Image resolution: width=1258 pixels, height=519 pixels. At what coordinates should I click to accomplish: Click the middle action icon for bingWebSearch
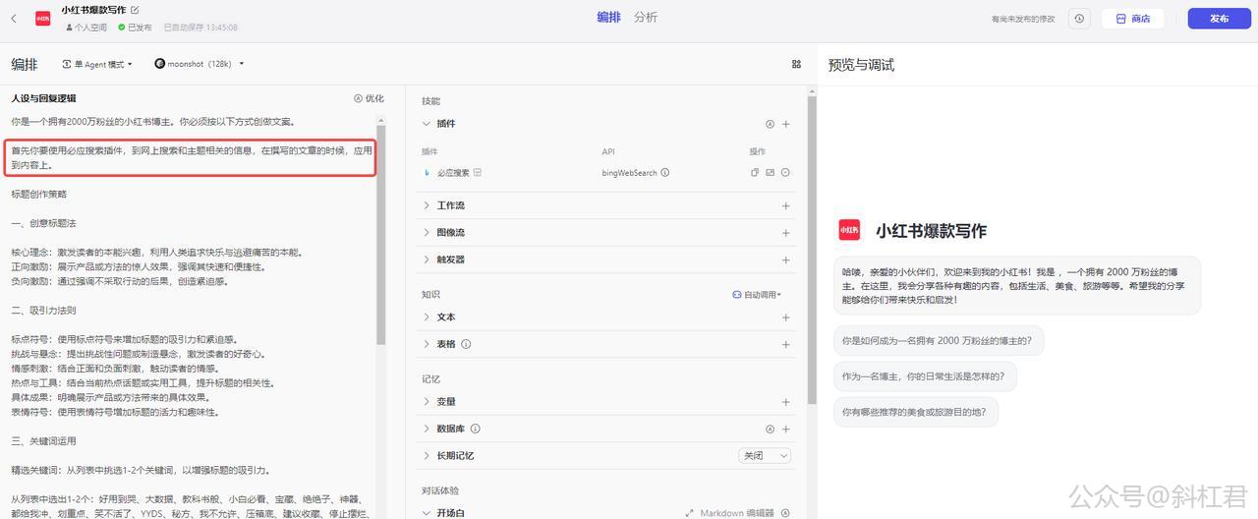(x=771, y=172)
